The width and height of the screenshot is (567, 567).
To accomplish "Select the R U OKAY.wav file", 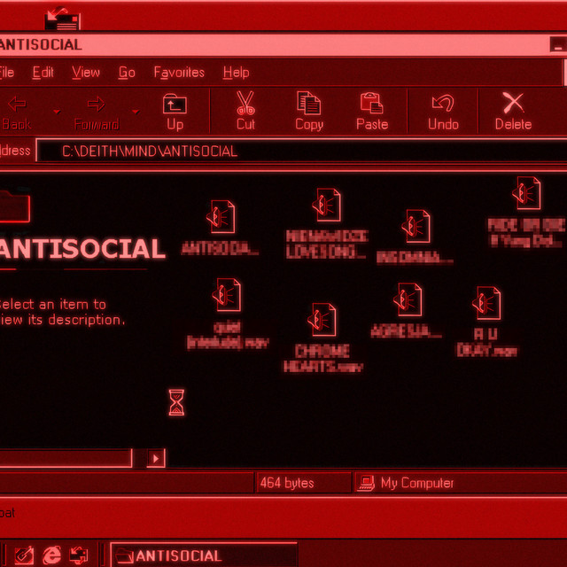I will pos(487,304).
